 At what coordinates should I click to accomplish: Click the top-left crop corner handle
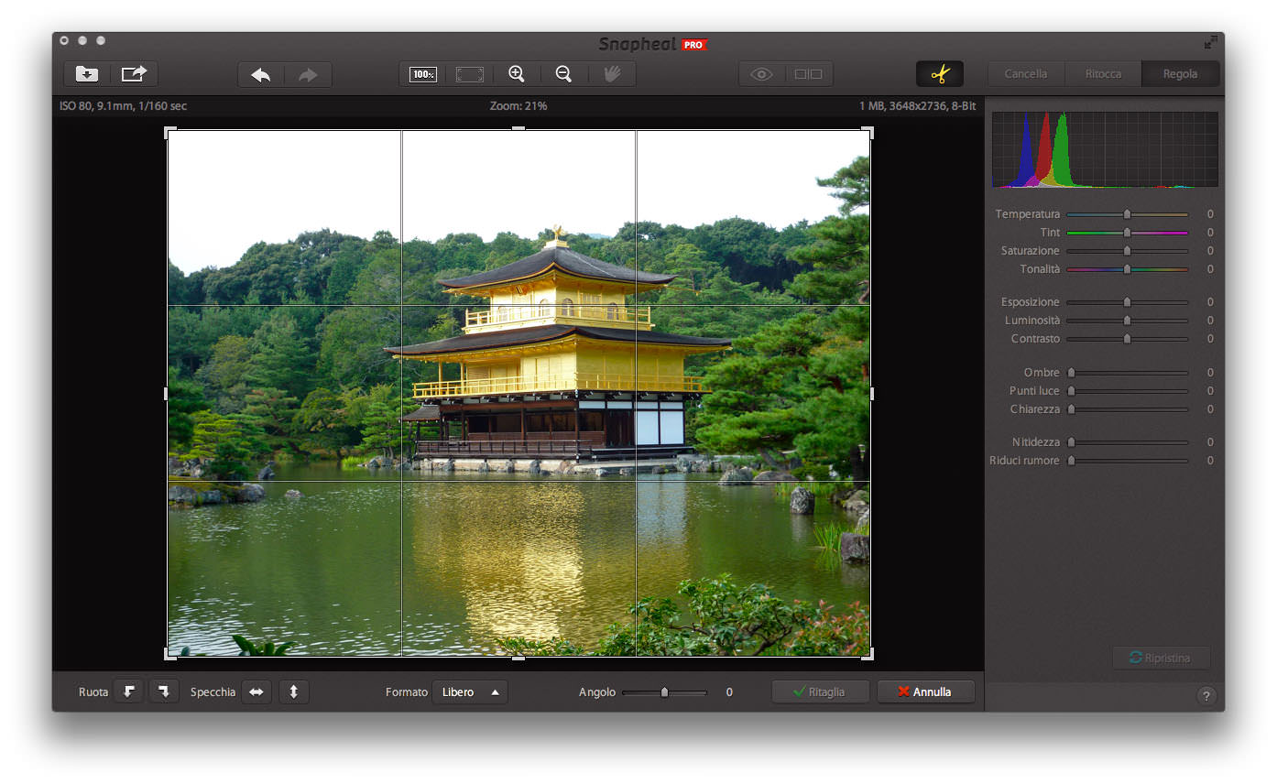(169, 132)
